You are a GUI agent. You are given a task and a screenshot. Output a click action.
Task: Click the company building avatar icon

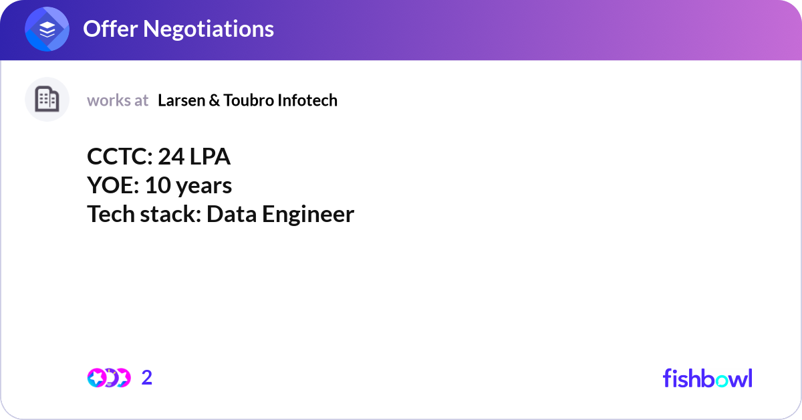[x=47, y=100]
